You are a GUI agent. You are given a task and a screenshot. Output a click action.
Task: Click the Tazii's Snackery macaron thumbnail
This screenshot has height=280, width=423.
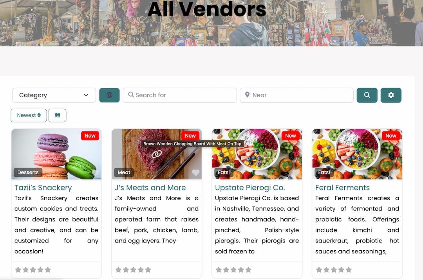pos(56,154)
